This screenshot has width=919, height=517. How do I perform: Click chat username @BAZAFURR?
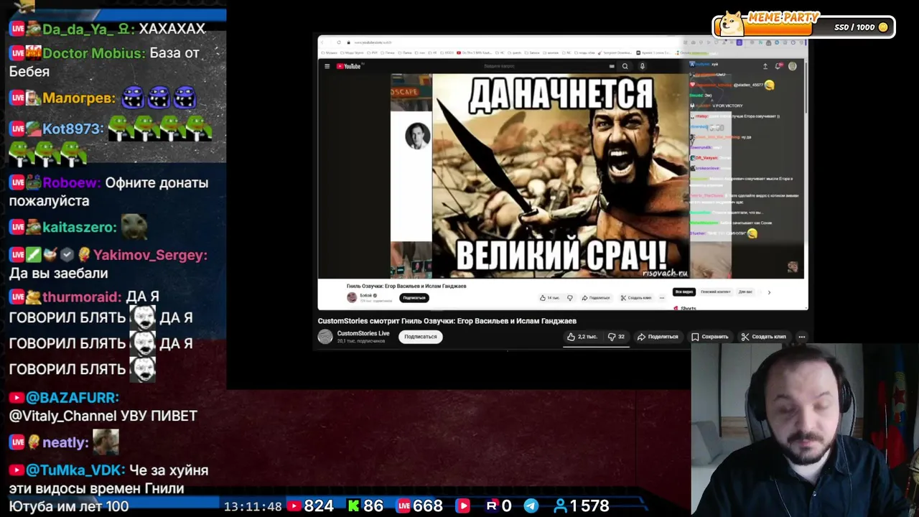point(72,397)
